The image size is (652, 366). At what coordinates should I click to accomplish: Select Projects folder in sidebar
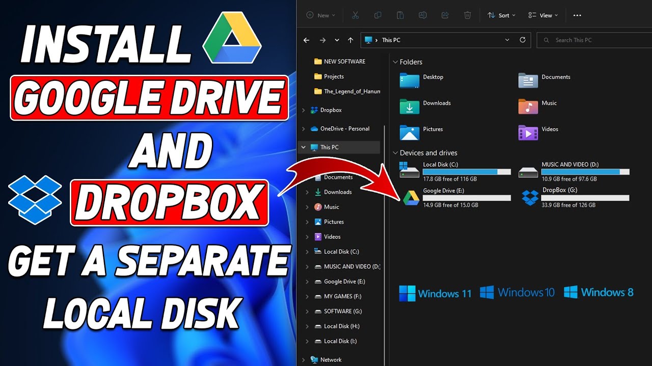tap(330, 76)
